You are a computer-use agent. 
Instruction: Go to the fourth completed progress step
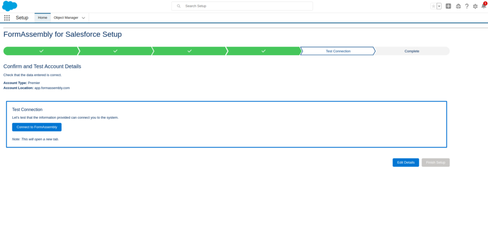click(x=263, y=51)
